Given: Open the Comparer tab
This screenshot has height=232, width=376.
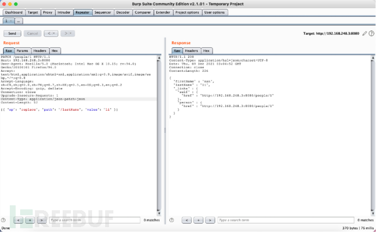Looking at the screenshot, I should (x=143, y=13).
